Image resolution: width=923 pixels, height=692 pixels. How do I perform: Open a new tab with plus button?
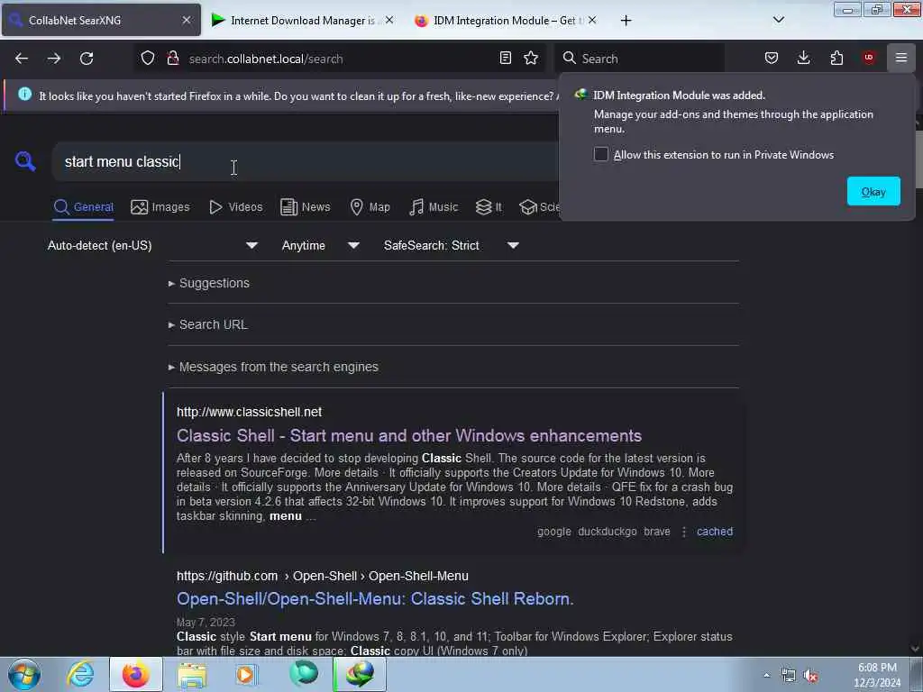(626, 21)
